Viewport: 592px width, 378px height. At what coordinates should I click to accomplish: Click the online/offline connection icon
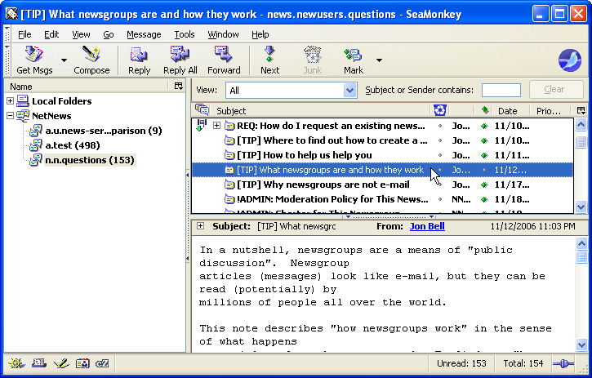tap(563, 363)
